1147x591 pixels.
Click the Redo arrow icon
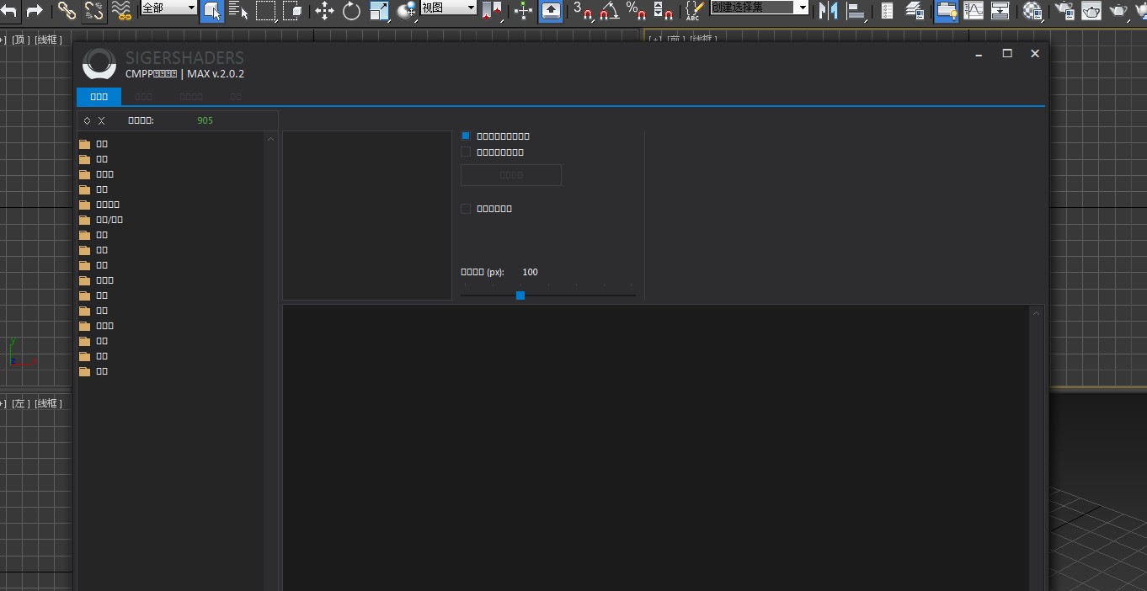click(x=35, y=11)
